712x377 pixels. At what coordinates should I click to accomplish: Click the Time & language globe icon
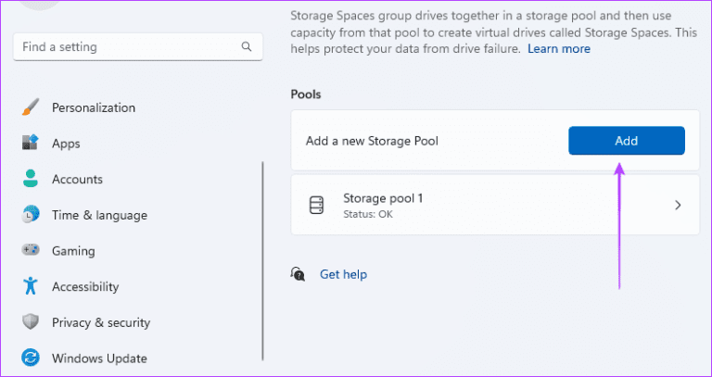click(31, 215)
